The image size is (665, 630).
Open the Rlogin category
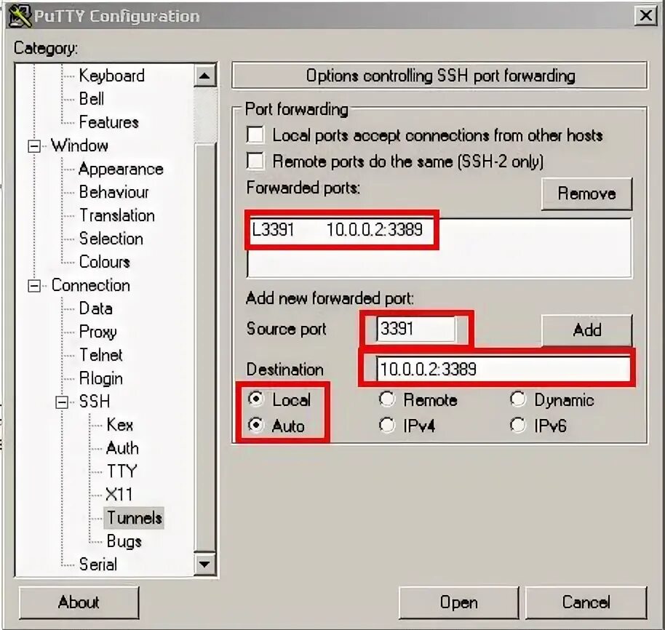coord(101,378)
